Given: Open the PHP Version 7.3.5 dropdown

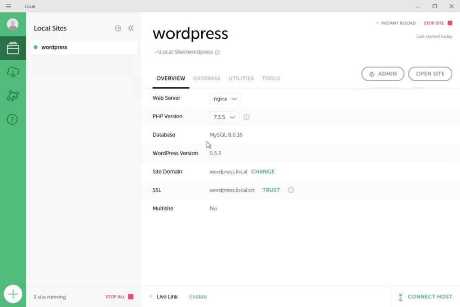Looking at the screenshot, I should pyautogui.click(x=224, y=117).
